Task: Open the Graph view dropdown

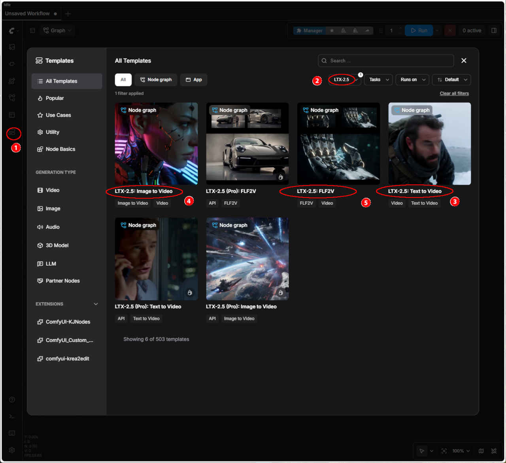Action: point(57,30)
